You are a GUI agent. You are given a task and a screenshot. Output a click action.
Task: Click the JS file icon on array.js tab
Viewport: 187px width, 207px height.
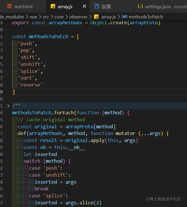[x=53, y=6]
